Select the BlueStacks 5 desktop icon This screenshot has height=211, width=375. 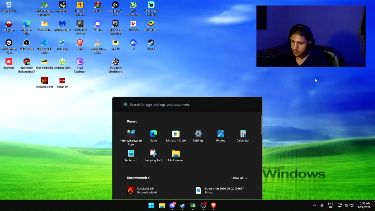151,26
